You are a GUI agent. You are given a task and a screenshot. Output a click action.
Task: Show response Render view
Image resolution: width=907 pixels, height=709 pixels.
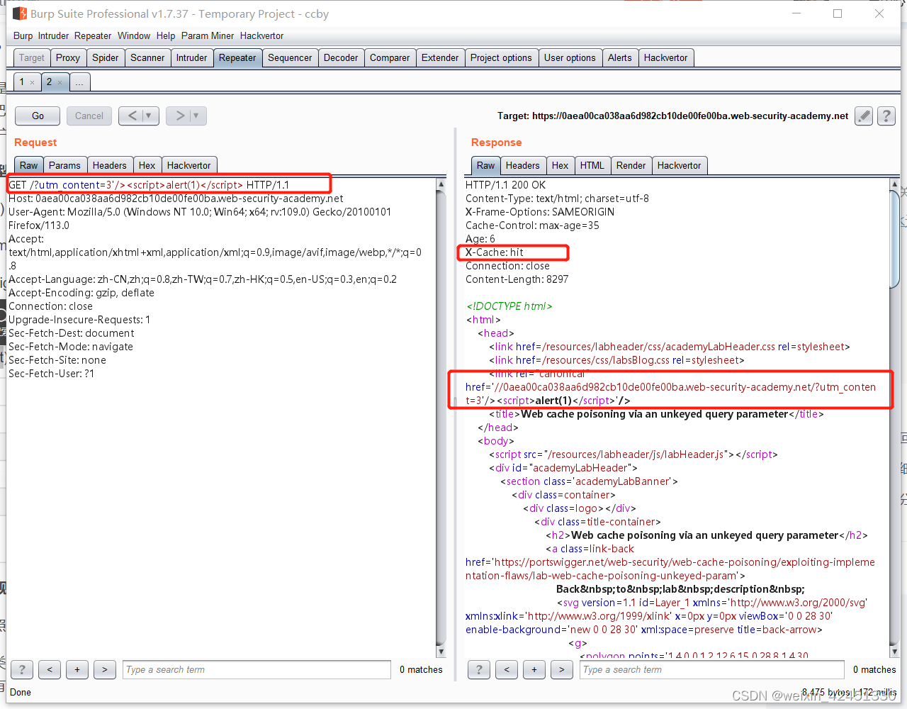pos(631,165)
